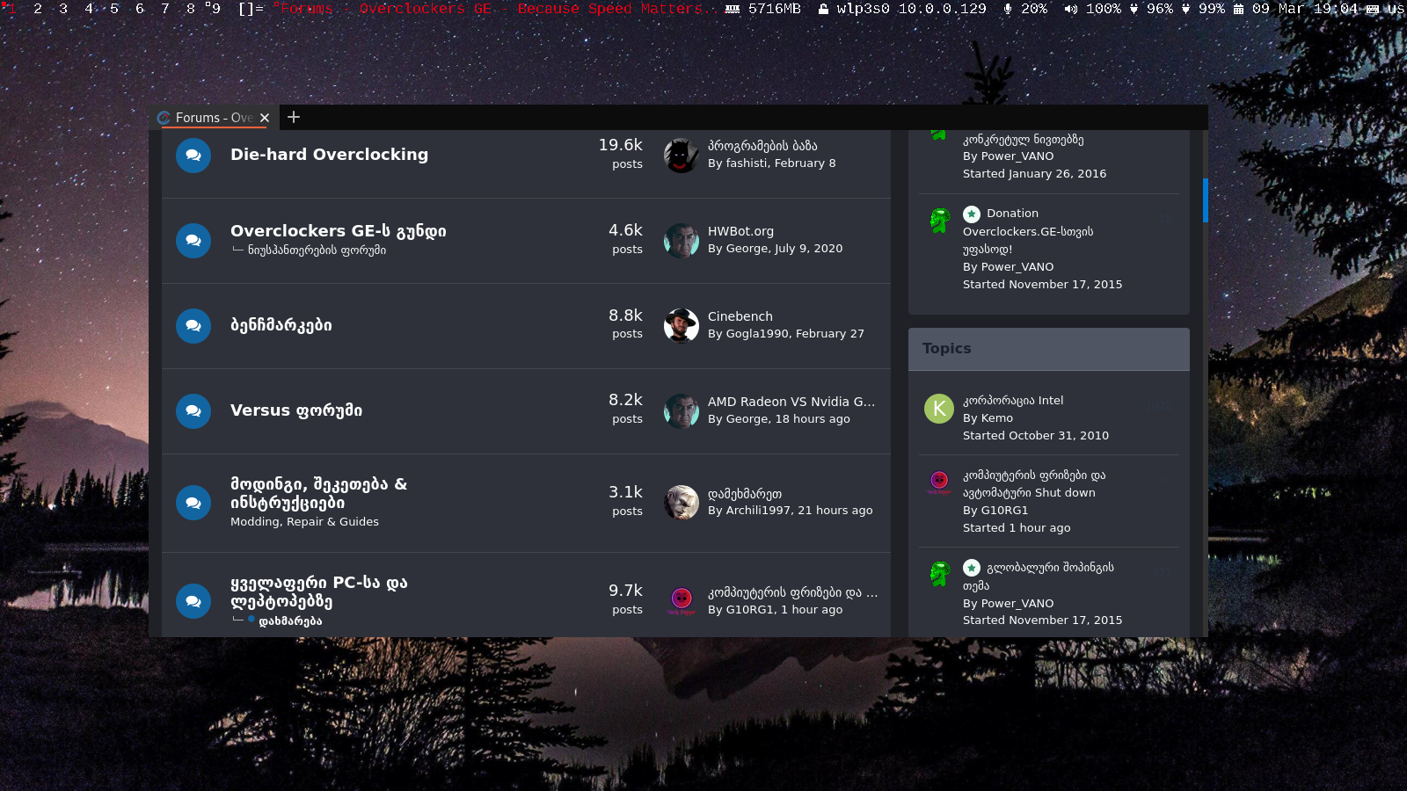Click the Die-hard Overclocking forum chat icon
This screenshot has width=1407, height=791.
193,156
